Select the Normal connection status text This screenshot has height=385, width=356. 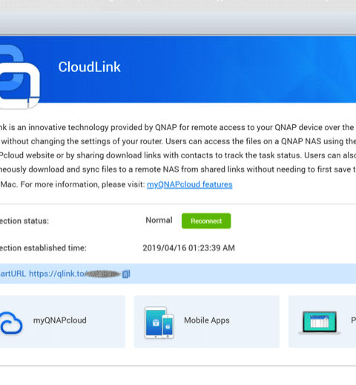pyautogui.click(x=159, y=220)
